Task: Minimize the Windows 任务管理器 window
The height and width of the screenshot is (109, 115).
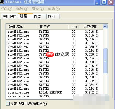Action: pyautogui.click(x=97, y=2)
